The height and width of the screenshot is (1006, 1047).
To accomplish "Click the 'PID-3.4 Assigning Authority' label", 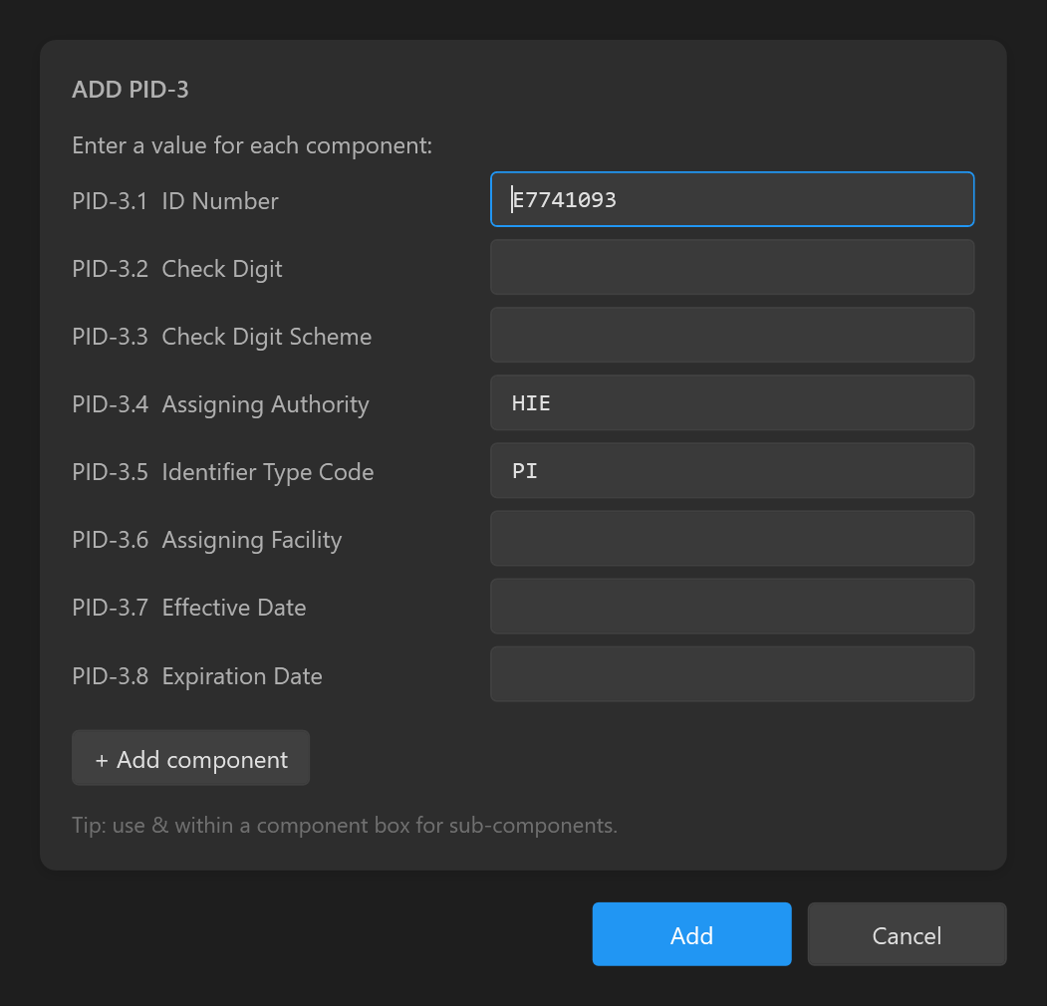I will (220, 404).
